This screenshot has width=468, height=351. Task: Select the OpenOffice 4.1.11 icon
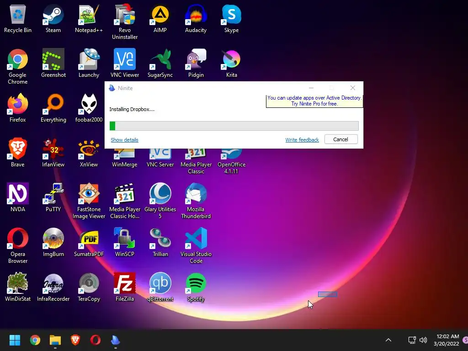pos(231,162)
